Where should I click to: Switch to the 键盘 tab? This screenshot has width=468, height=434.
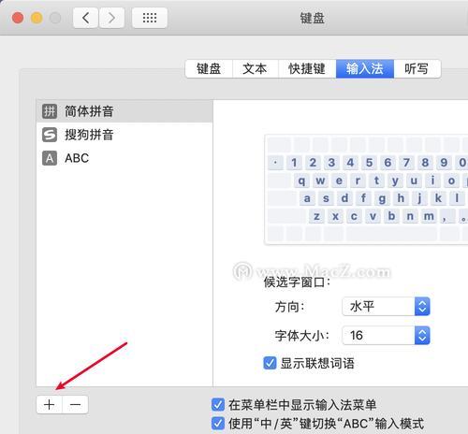click(209, 68)
